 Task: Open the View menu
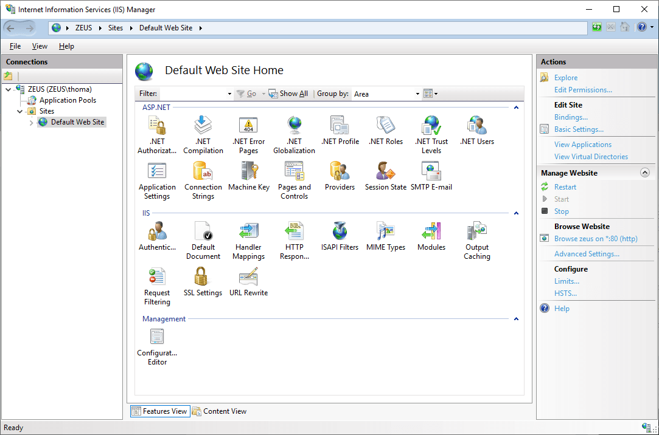pyautogui.click(x=40, y=46)
